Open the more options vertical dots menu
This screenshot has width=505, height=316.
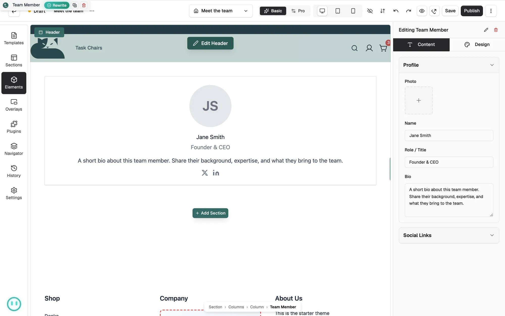click(x=491, y=11)
